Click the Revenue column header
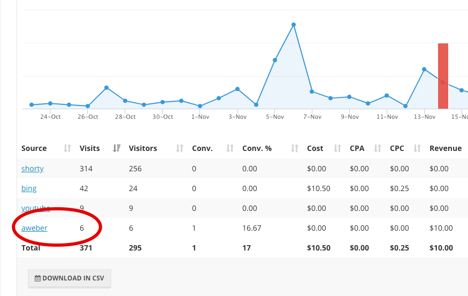Image resolution: width=468 pixels, height=296 pixels. tap(446, 148)
